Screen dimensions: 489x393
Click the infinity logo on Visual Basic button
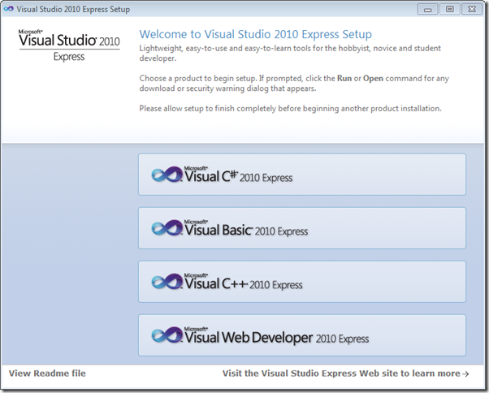point(167,228)
